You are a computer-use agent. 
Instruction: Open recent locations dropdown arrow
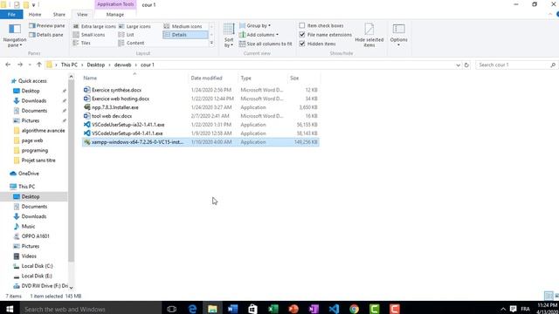click(x=30, y=65)
